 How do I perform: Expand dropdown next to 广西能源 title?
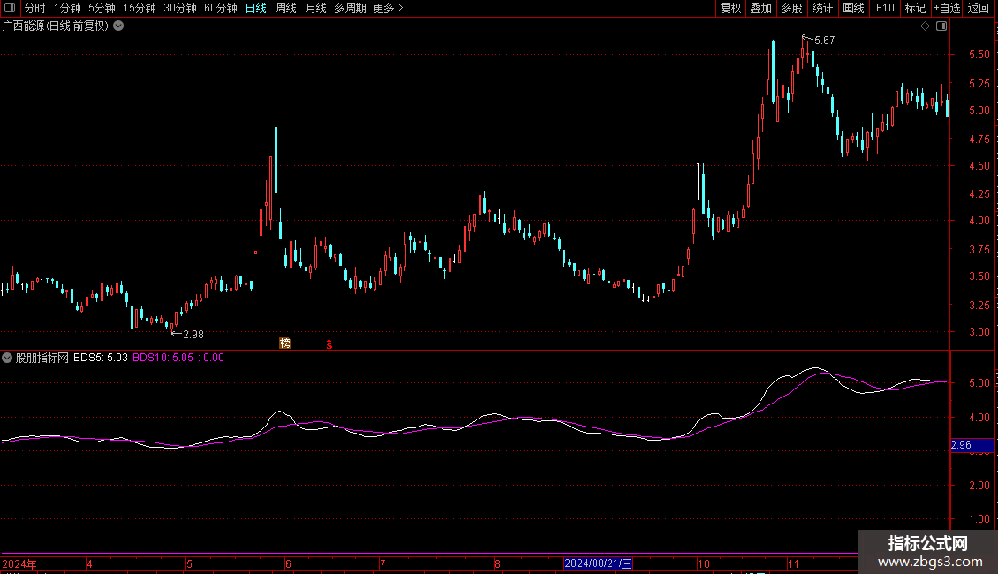[x=118, y=26]
